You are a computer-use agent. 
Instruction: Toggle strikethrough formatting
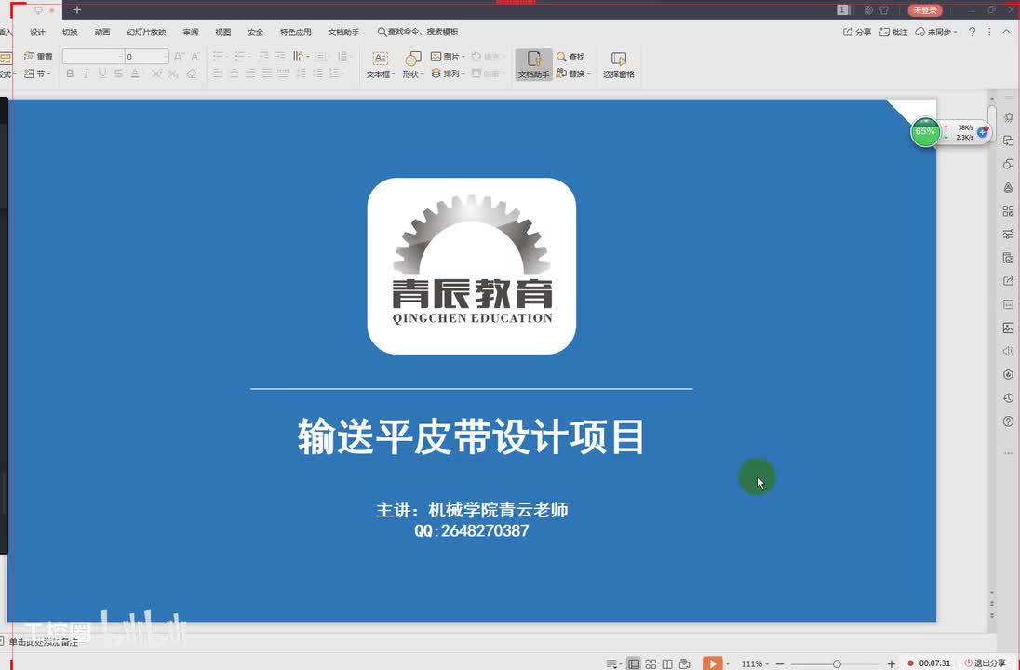pyautogui.click(x=118, y=74)
